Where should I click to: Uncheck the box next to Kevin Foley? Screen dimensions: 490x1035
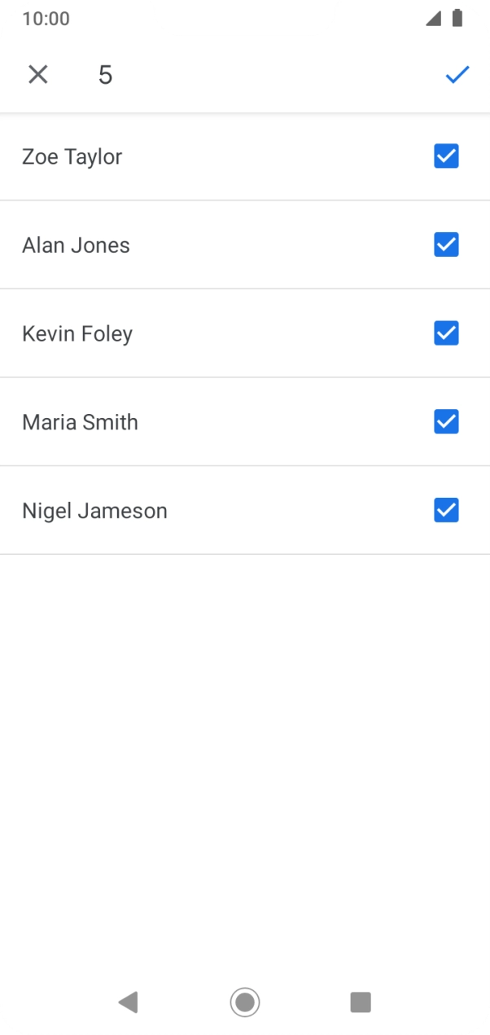[x=446, y=333]
